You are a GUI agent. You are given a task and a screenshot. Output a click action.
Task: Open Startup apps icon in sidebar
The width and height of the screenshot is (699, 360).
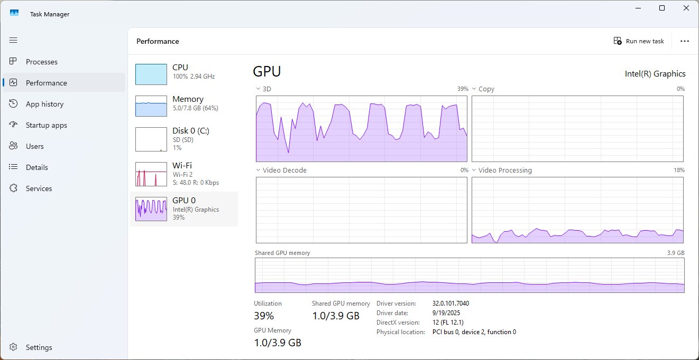14,125
